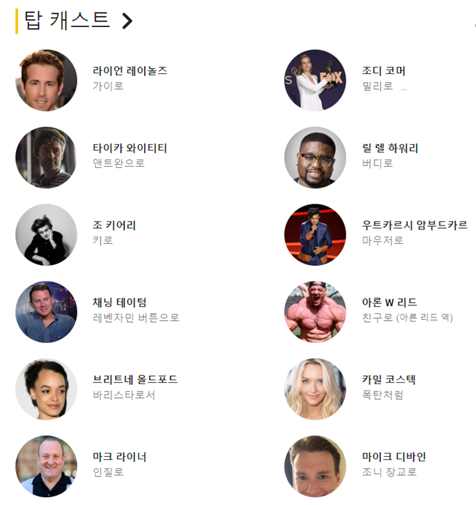Click the 우트카르시 암부드카르 name link
Screen dimensions: 476x505
[x=415, y=225]
